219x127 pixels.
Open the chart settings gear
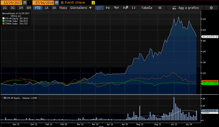(x=211, y=8)
